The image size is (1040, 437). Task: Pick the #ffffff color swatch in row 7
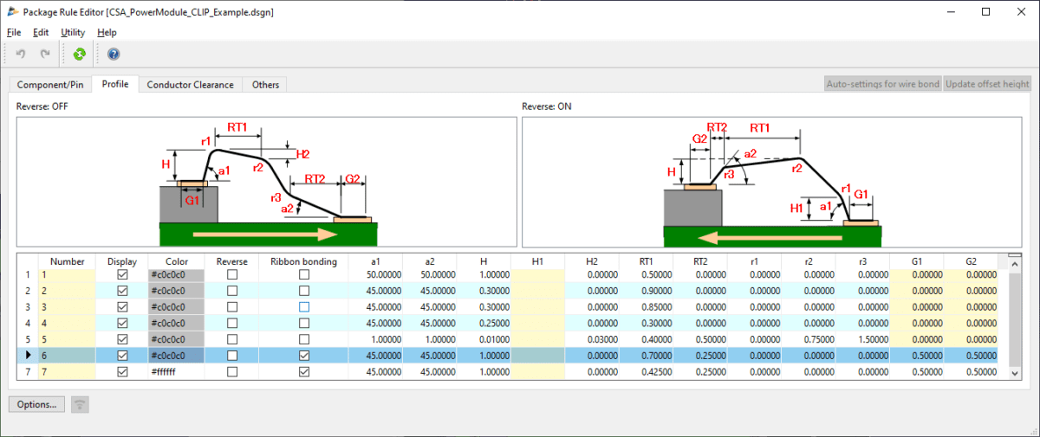tap(176, 372)
